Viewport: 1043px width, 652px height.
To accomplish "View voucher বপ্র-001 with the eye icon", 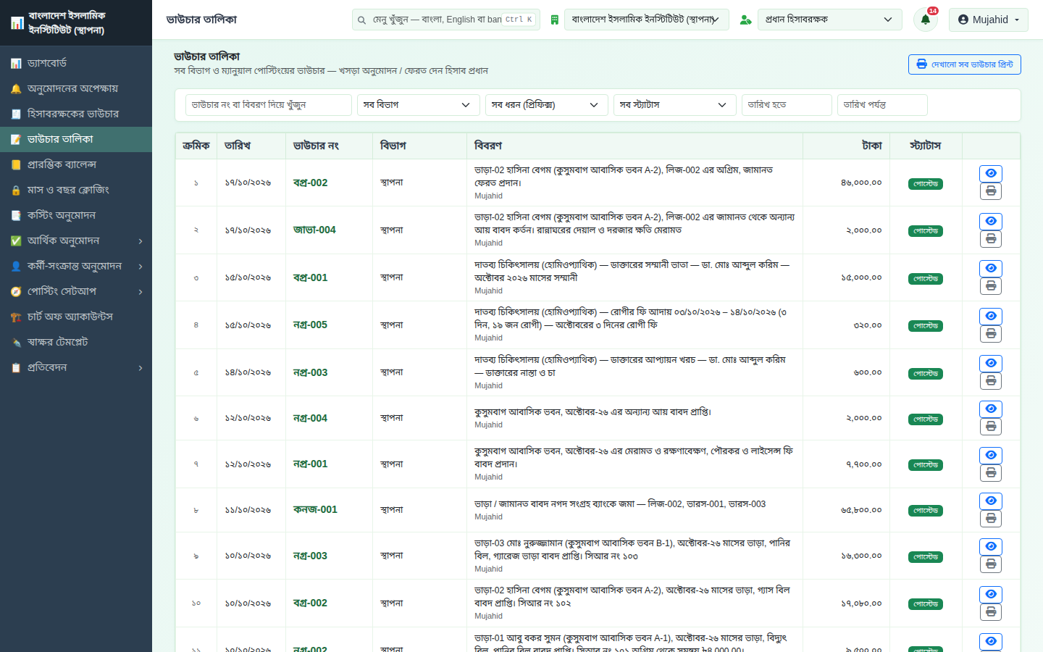I will tap(991, 268).
